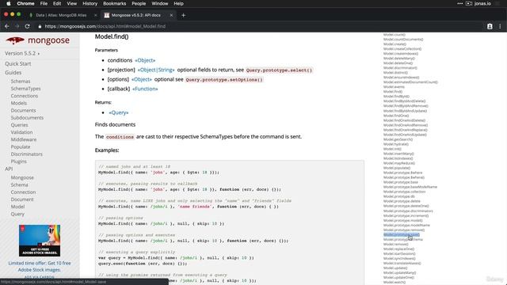Jump to Model.findOne() in the method list
This screenshot has width=507, height=285.
396,116
